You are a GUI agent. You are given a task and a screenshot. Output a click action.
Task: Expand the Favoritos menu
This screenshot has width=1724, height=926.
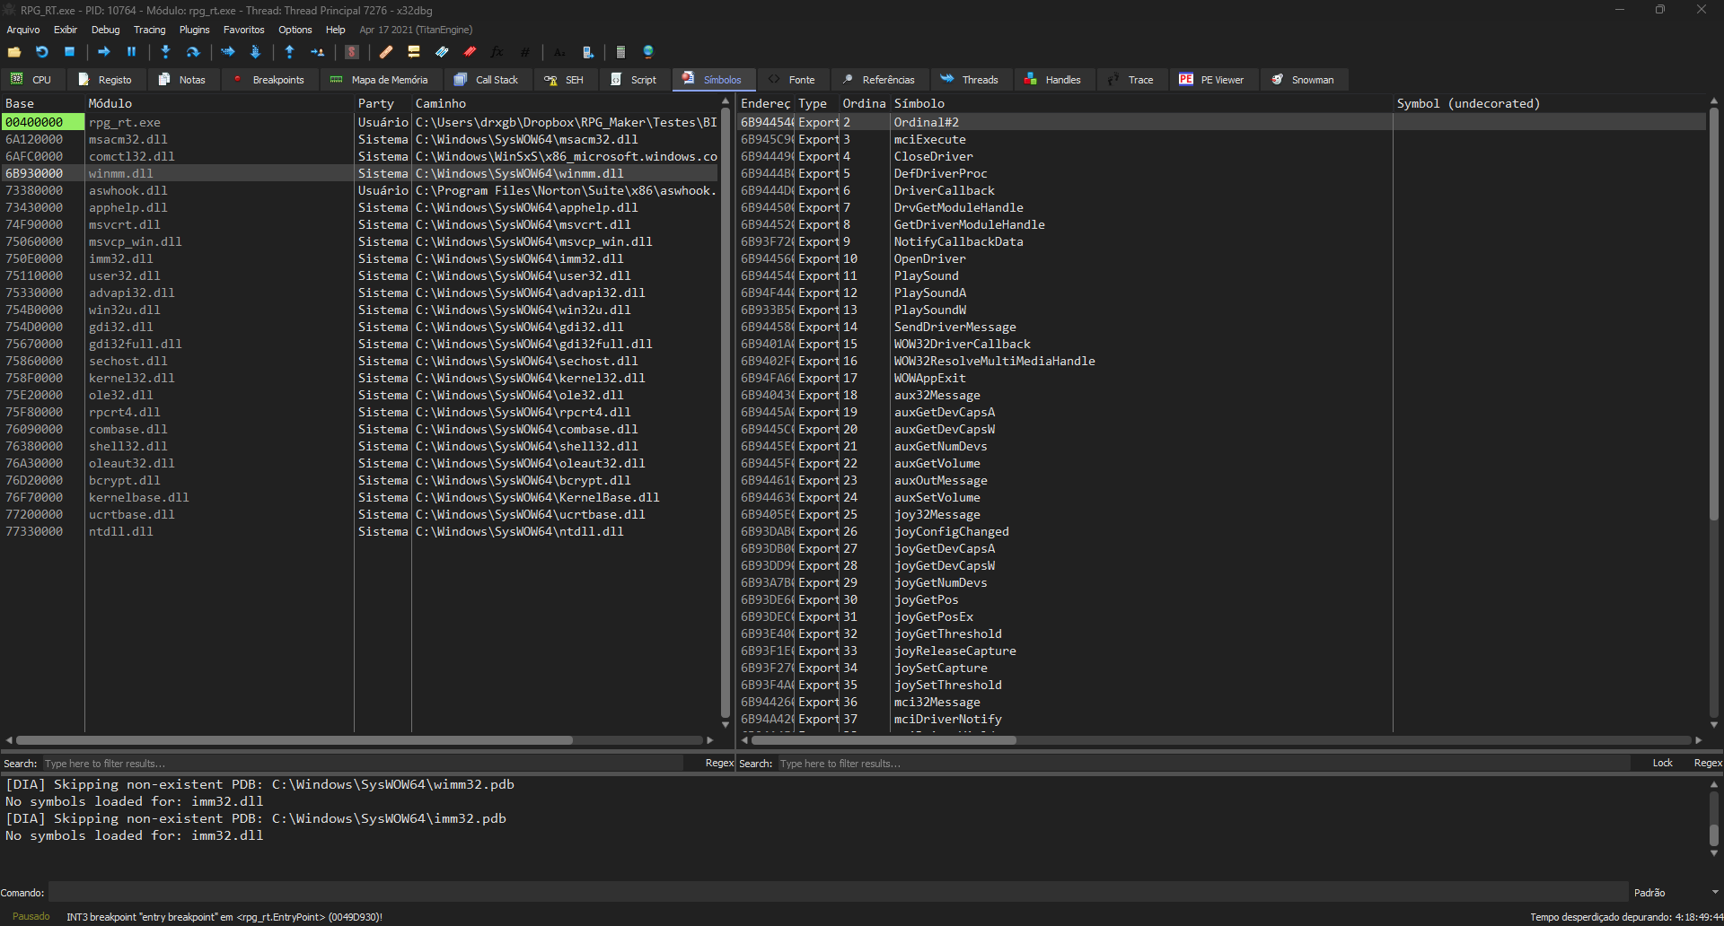tap(243, 30)
